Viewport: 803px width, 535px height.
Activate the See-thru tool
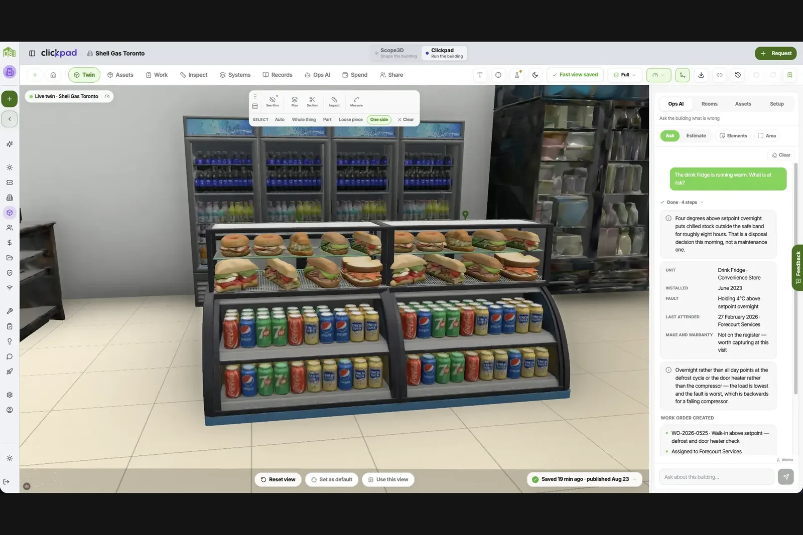[x=273, y=101]
